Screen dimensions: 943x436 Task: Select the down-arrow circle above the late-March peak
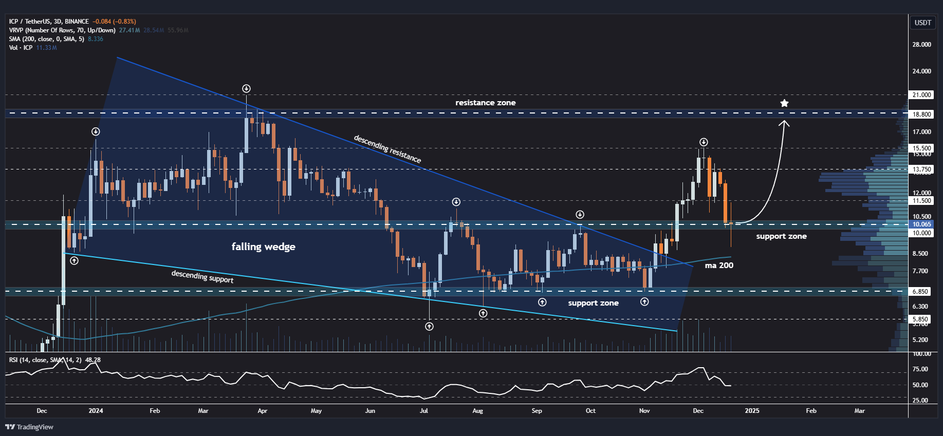[246, 89]
